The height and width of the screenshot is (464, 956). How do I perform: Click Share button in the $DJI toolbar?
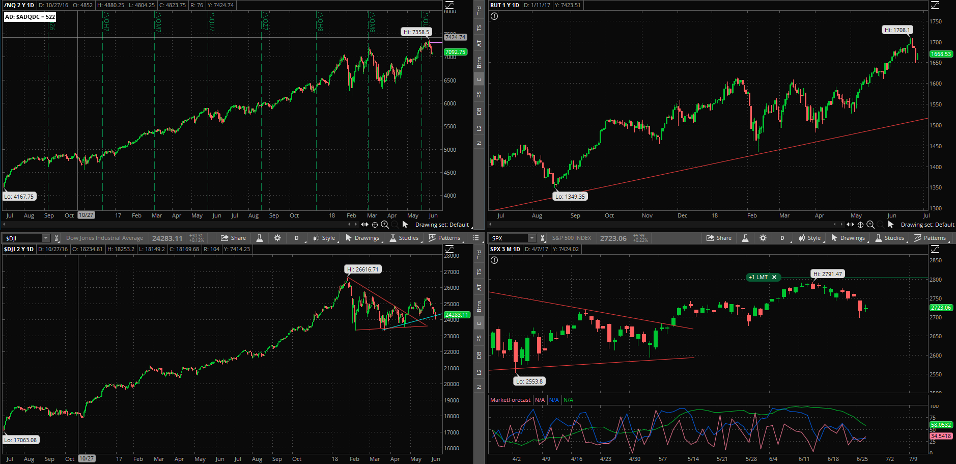tap(233, 238)
